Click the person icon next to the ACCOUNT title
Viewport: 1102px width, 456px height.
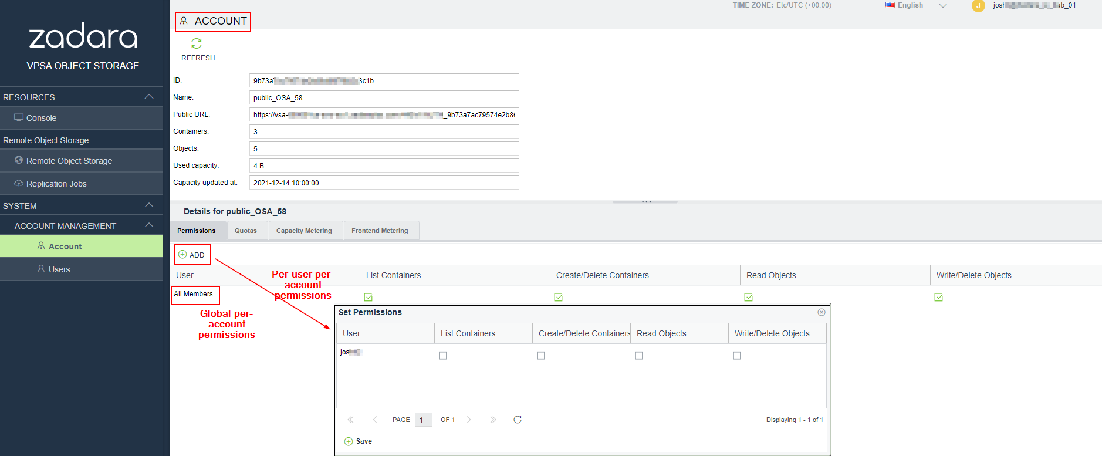184,21
